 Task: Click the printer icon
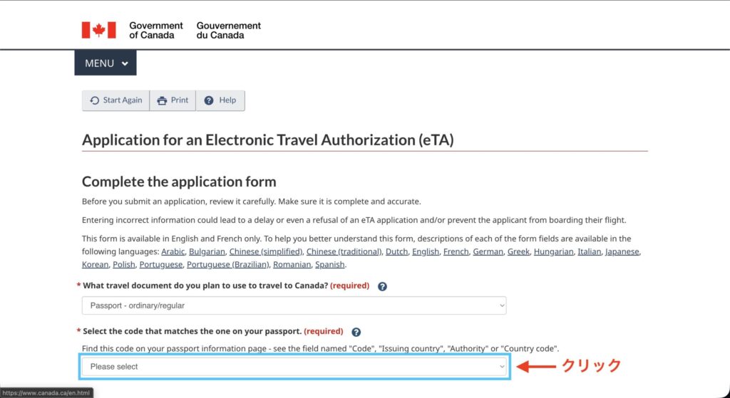tap(162, 100)
